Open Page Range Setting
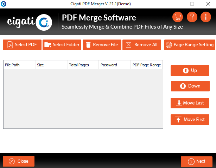Viewport: 216px width, 168px height. pyautogui.click(x=190, y=45)
